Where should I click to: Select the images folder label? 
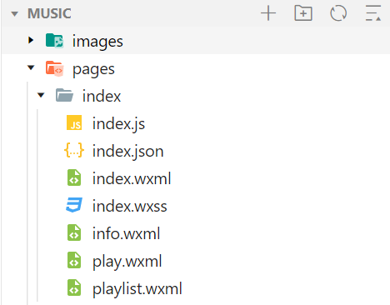click(97, 42)
